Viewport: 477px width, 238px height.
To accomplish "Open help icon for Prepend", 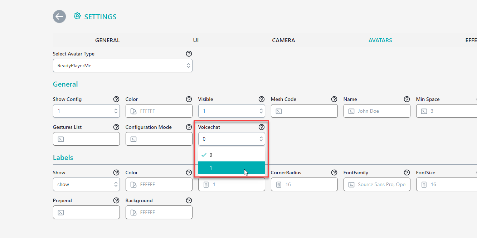I will click(116, 200).
